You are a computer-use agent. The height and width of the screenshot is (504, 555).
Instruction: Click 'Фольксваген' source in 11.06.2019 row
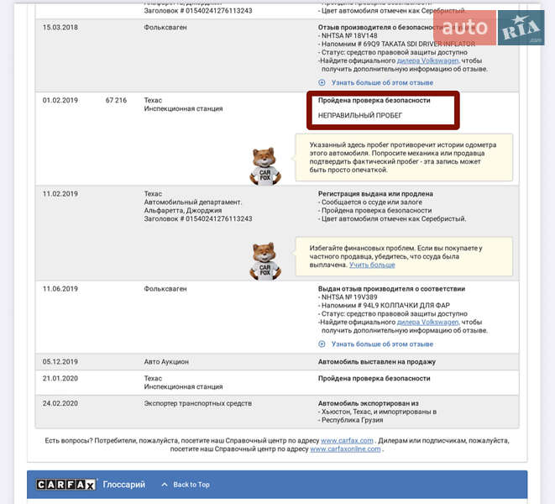(x=165, y=289)
